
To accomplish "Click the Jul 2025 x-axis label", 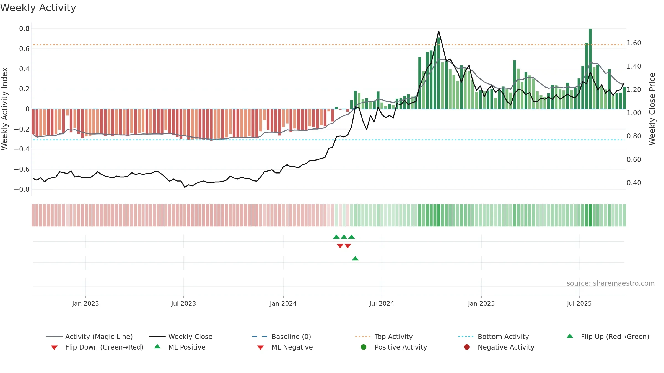I will pos(579,303).
